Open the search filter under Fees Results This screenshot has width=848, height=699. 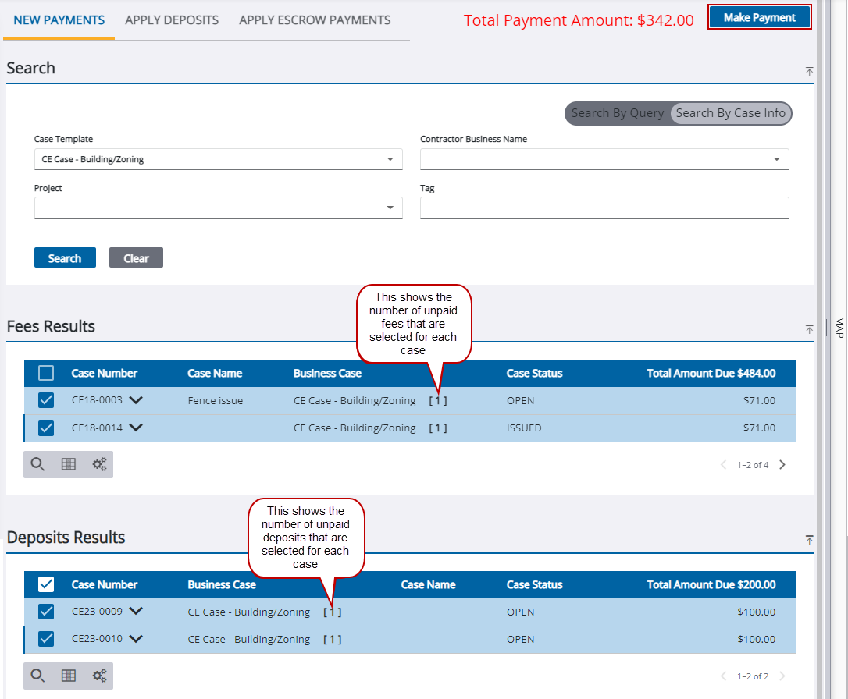pos(37,463)
